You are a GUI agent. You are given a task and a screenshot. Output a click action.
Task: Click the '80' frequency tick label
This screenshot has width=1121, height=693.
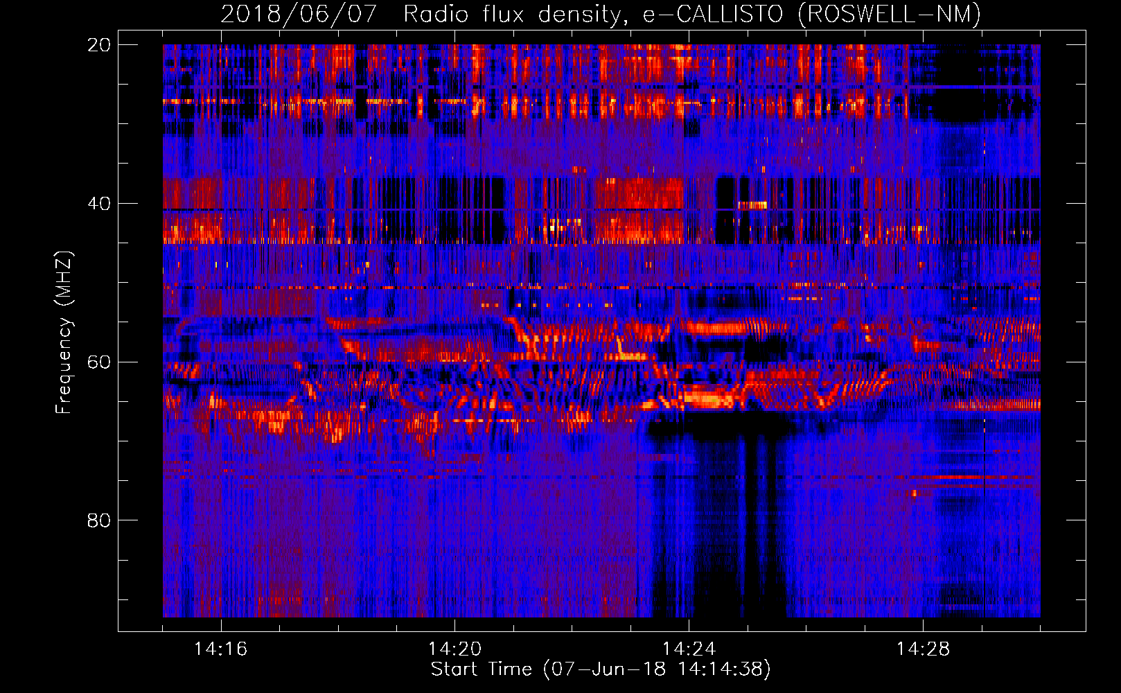99,520
